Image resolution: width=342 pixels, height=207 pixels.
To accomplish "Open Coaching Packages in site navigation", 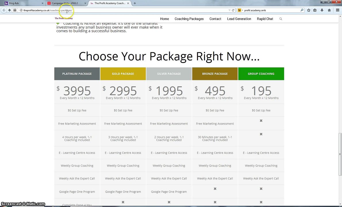I will pos(189,19).
